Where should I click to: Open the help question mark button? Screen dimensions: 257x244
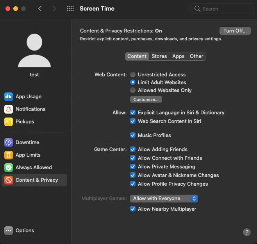click(x=247, y=232)
